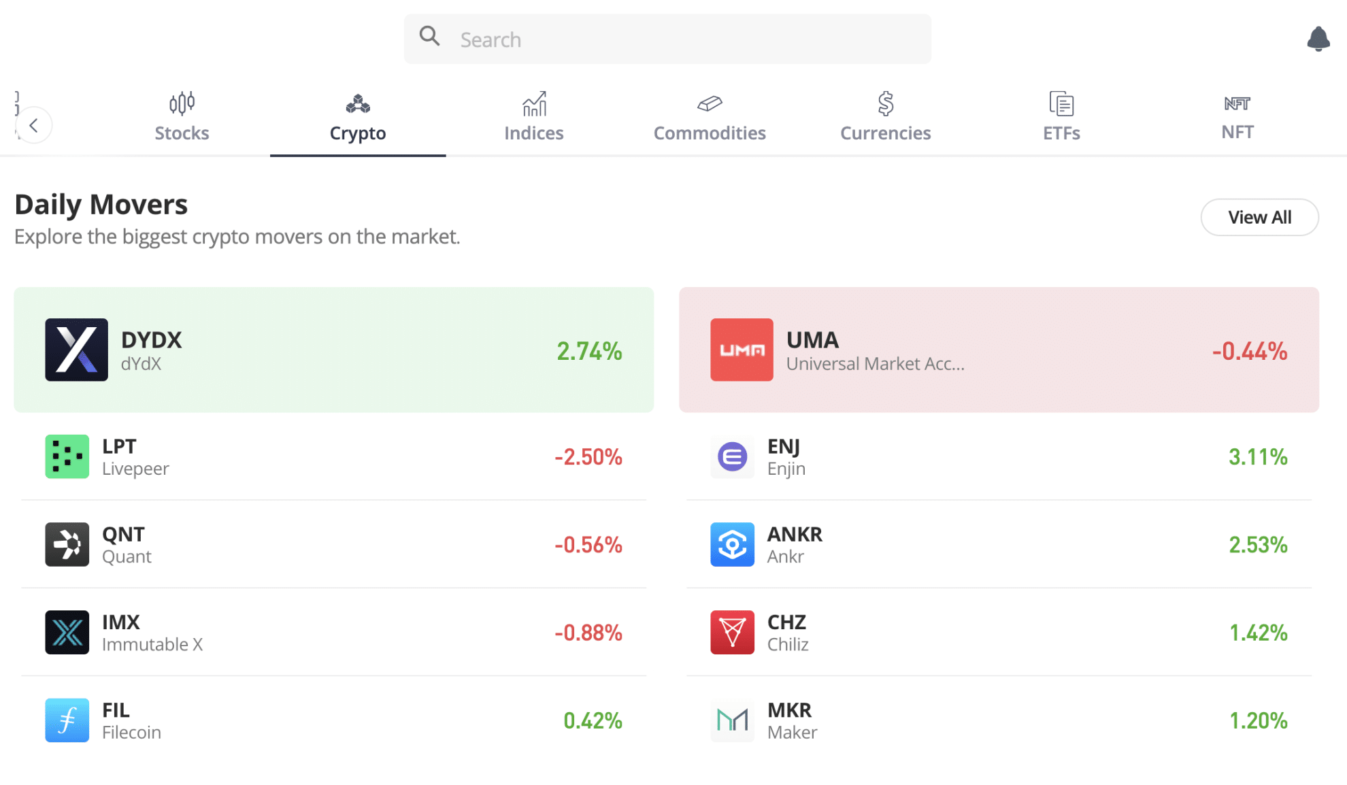This screenshot has height=785, width=1347.
Task: Click the -0.56% change for QNT
Action: (x=588, y=544)
